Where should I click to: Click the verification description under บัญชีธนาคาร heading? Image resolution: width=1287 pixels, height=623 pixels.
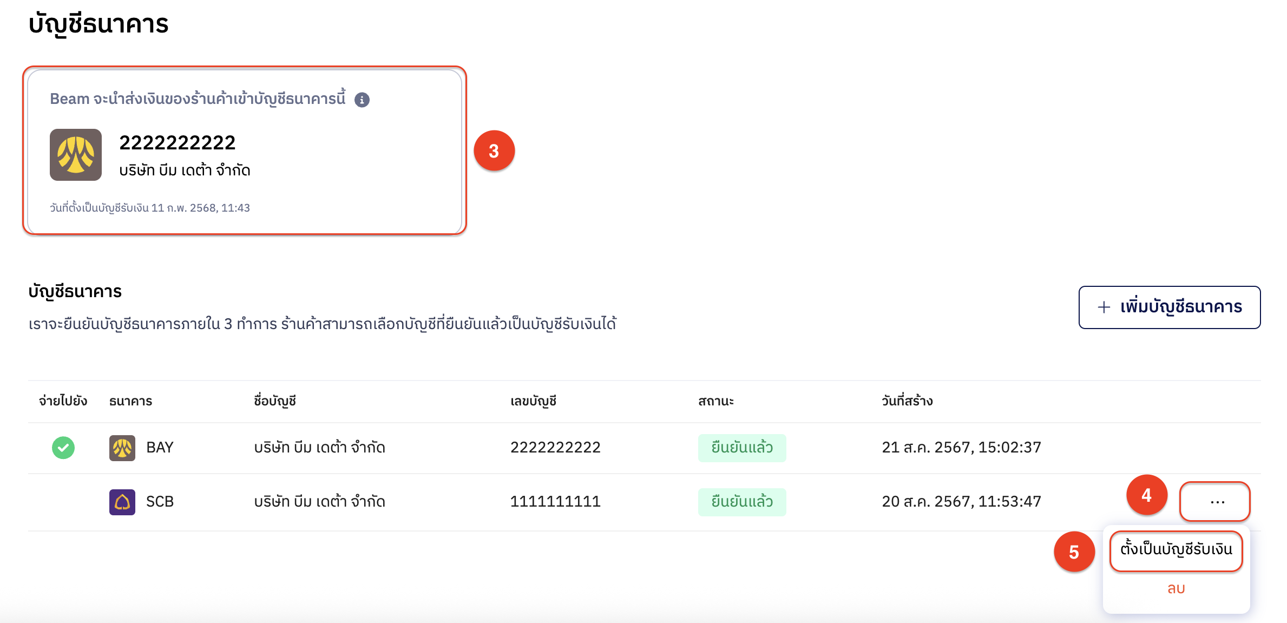[322, 324]
